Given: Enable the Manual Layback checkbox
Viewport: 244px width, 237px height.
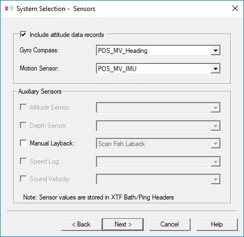Looking at the screenshot, I should tap(23, 143).
